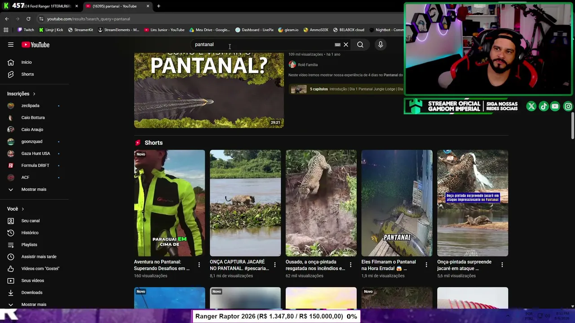Open more options for 'Ousado, a onça-pintada' short

pyautogui.click(x=351, y=265)
